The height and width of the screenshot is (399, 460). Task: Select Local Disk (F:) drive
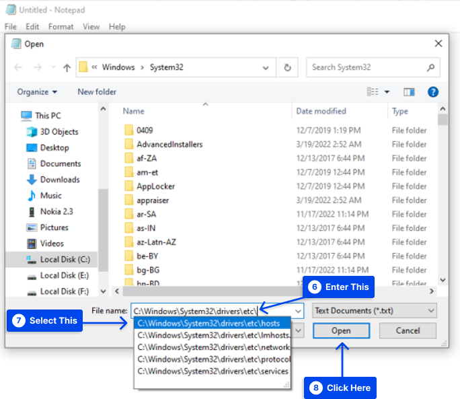[58, 291]
